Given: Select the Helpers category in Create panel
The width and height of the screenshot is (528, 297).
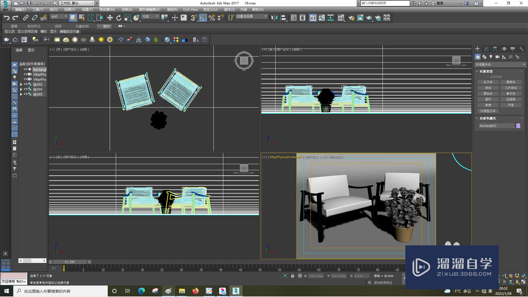Looking at the screenshot, I should click(x=504, y=57).
